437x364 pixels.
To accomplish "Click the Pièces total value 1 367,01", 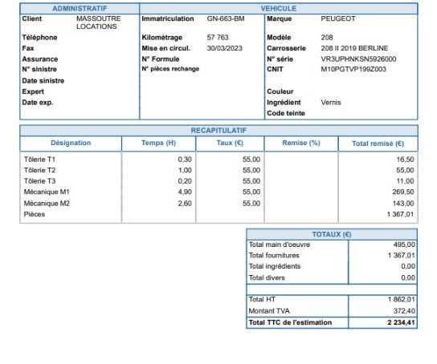I will pos(400,214).
